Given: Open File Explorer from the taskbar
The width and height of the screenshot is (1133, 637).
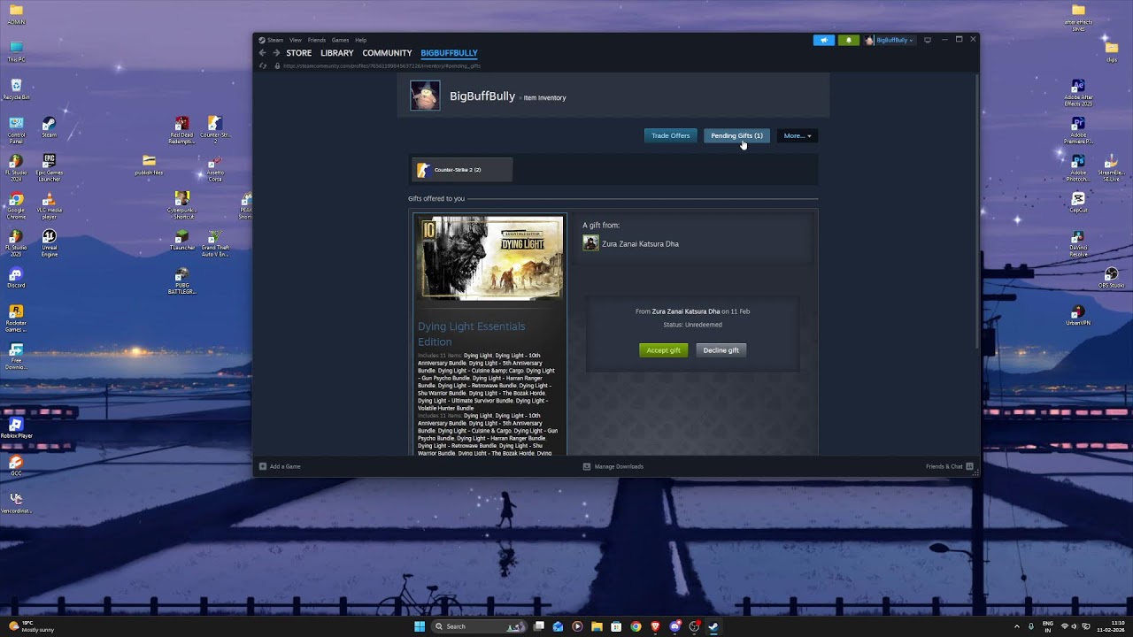Looking at the screenshot, I should point(597,626).
